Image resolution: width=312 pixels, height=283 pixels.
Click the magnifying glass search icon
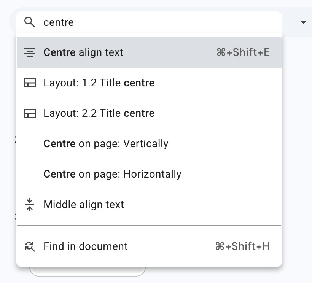point(30,22)
